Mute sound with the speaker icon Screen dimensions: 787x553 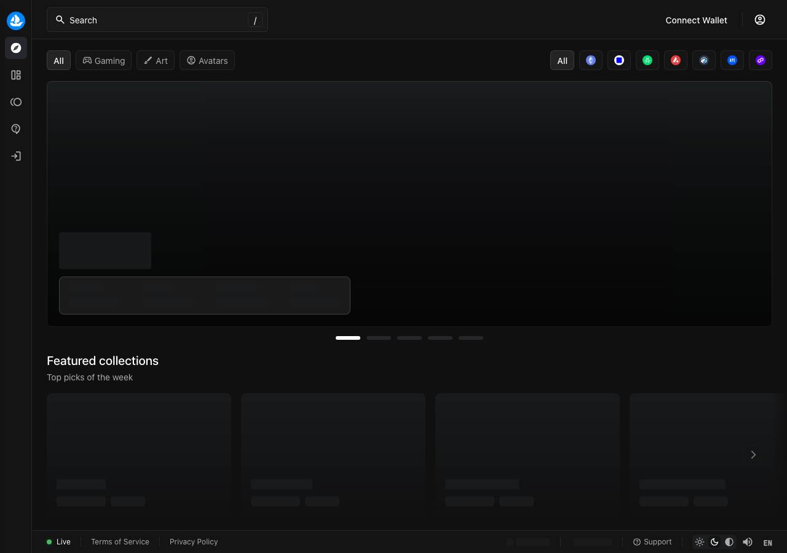748,542
